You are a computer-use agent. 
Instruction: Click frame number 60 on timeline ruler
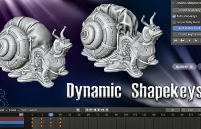[x=88, y=115]
